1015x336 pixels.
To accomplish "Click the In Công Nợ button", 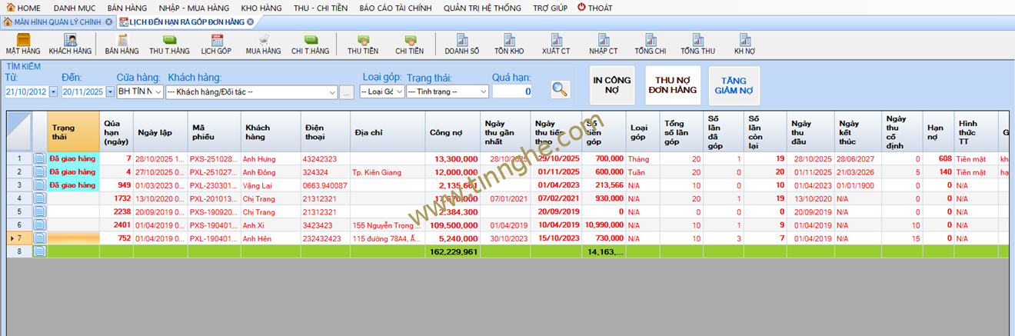I will click(612, 85).
